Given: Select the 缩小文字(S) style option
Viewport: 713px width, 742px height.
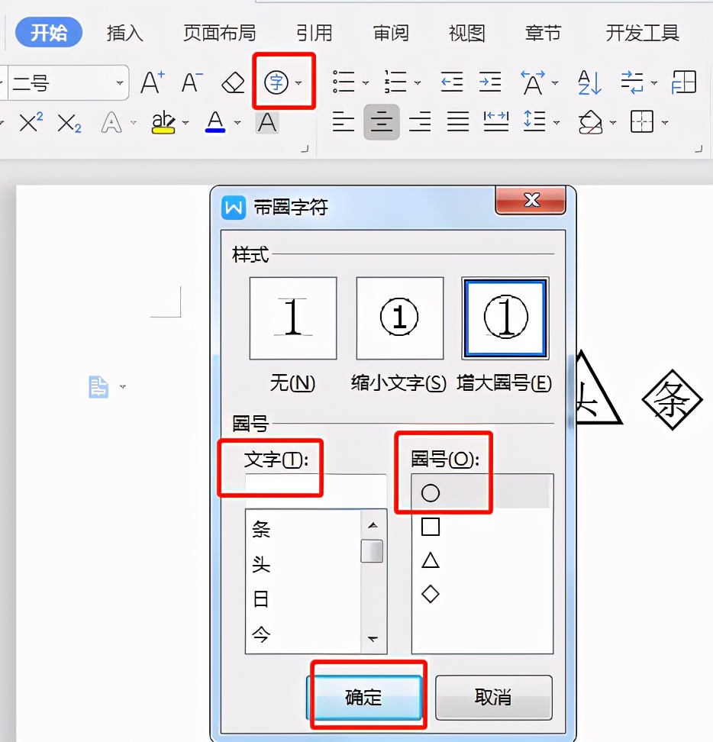Looking at the screenshot, I should [400, 318].
